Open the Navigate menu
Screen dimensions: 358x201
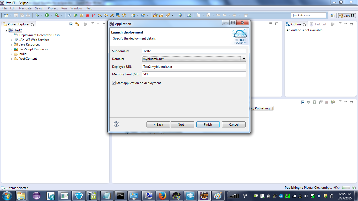[25, 8]
